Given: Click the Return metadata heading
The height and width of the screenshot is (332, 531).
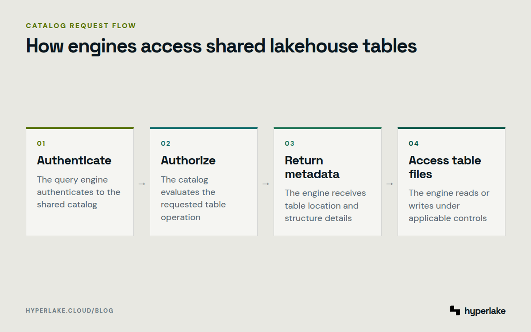Looking at the screenshot, I should point(312,167).
